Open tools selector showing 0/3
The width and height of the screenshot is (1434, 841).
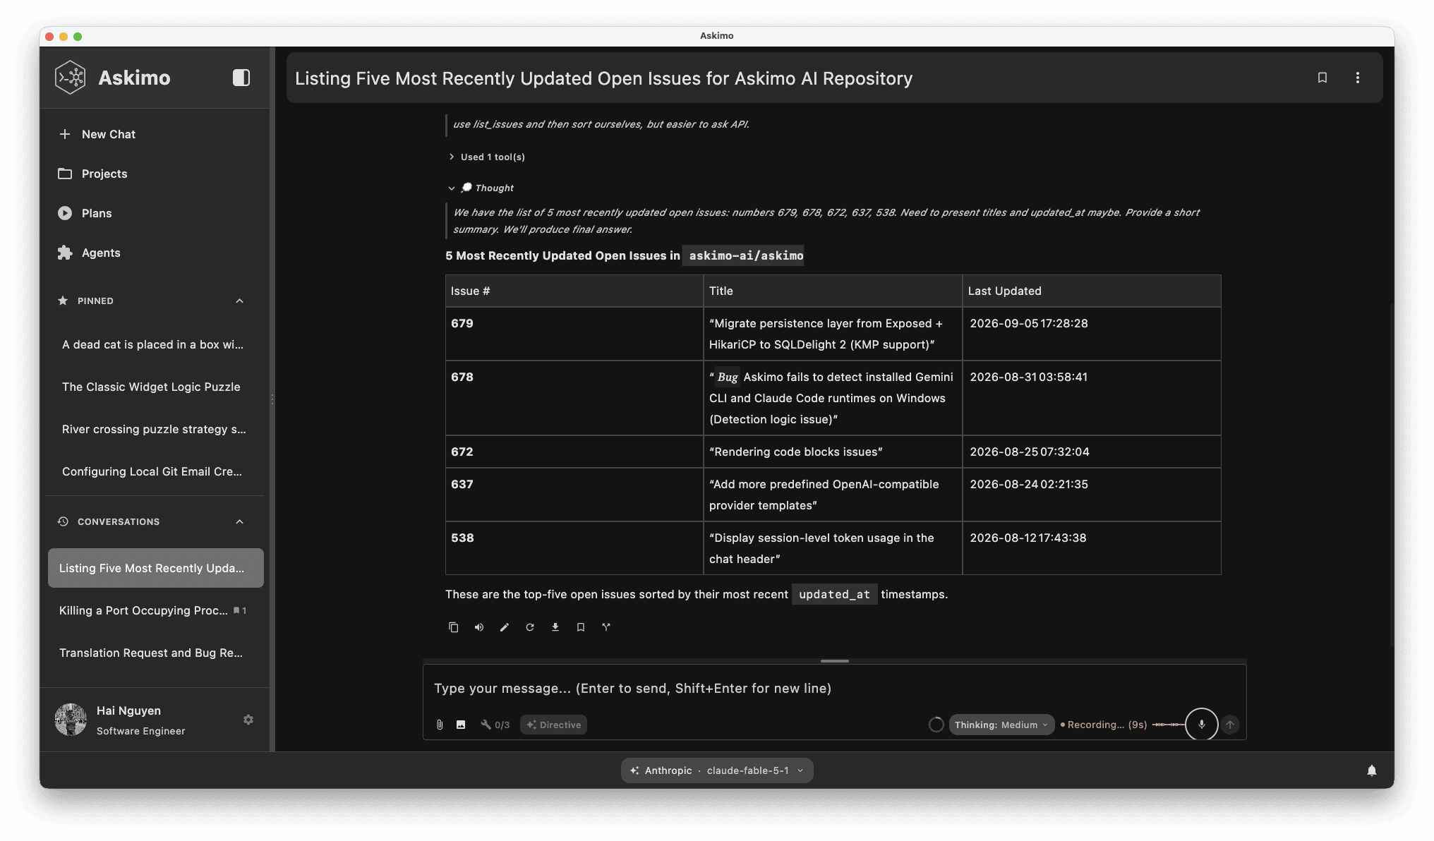coord(495,725)
